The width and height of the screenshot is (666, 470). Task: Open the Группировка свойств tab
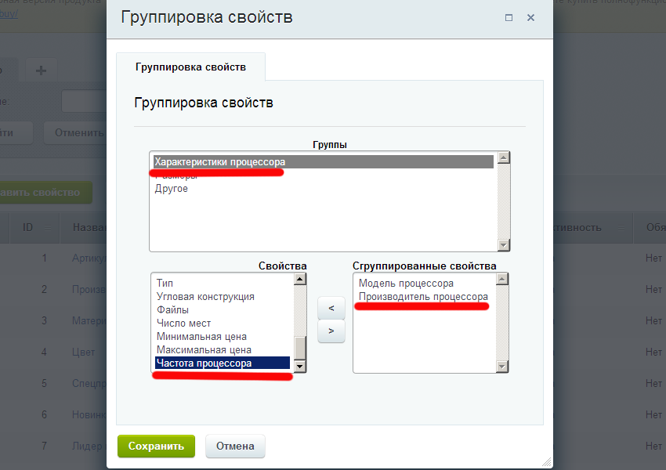190,67
